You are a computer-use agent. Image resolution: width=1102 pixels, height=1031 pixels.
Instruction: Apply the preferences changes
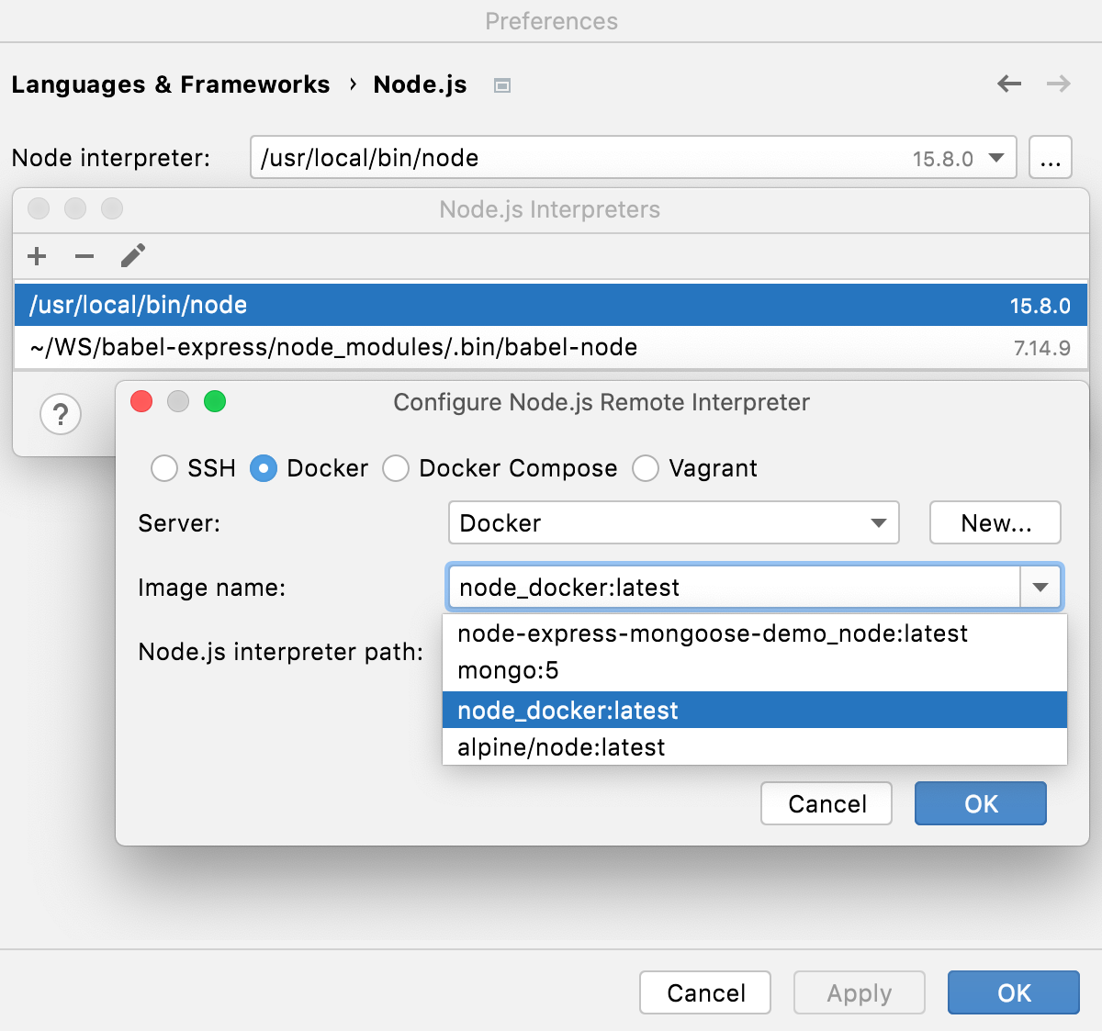click(859, 992)
